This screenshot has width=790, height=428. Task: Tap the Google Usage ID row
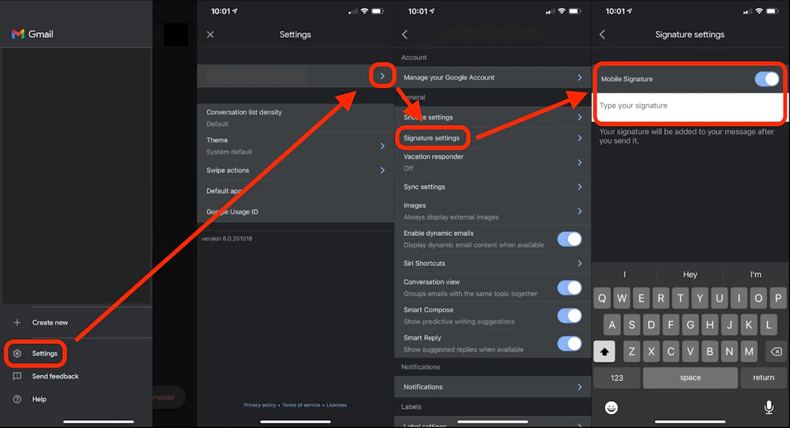coord(295,211)
